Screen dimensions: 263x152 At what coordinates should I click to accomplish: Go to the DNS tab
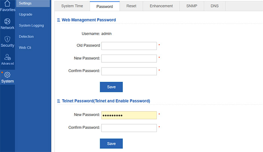(215, 6)
